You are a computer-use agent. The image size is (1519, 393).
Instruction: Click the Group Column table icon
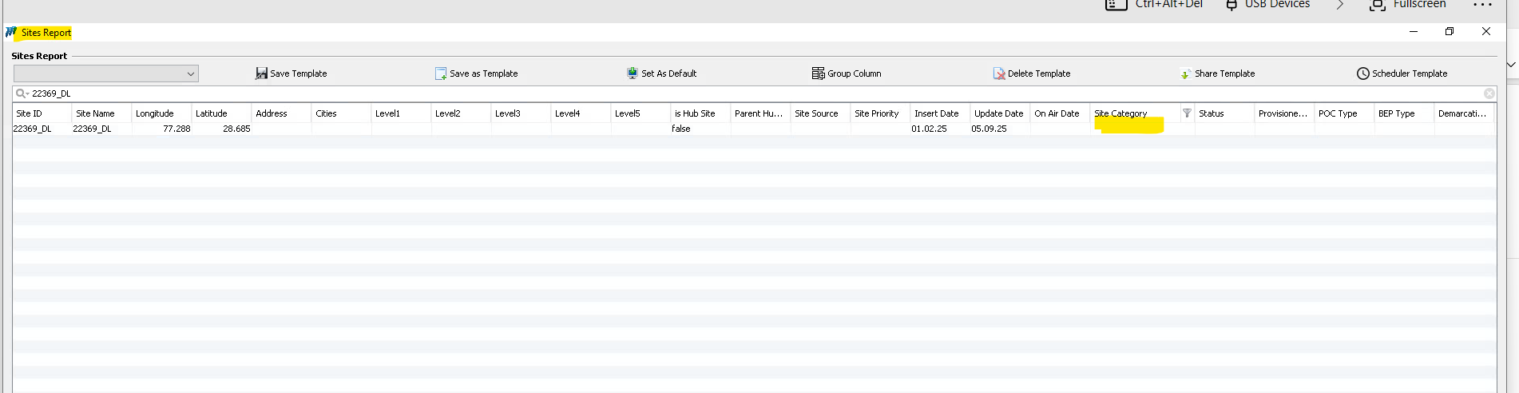coord(818,73)
